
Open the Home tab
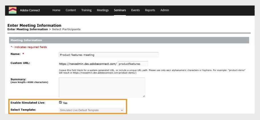coord(56,10)
